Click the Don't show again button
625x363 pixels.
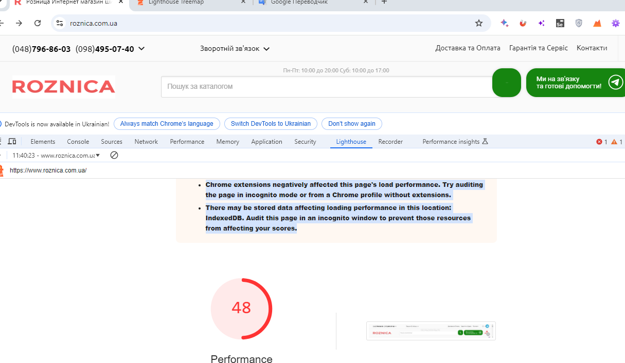click(351, 124)
